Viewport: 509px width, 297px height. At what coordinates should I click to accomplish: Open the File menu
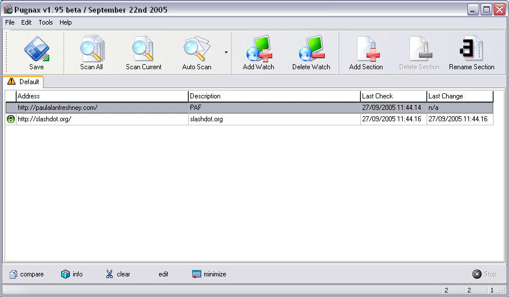10,22
